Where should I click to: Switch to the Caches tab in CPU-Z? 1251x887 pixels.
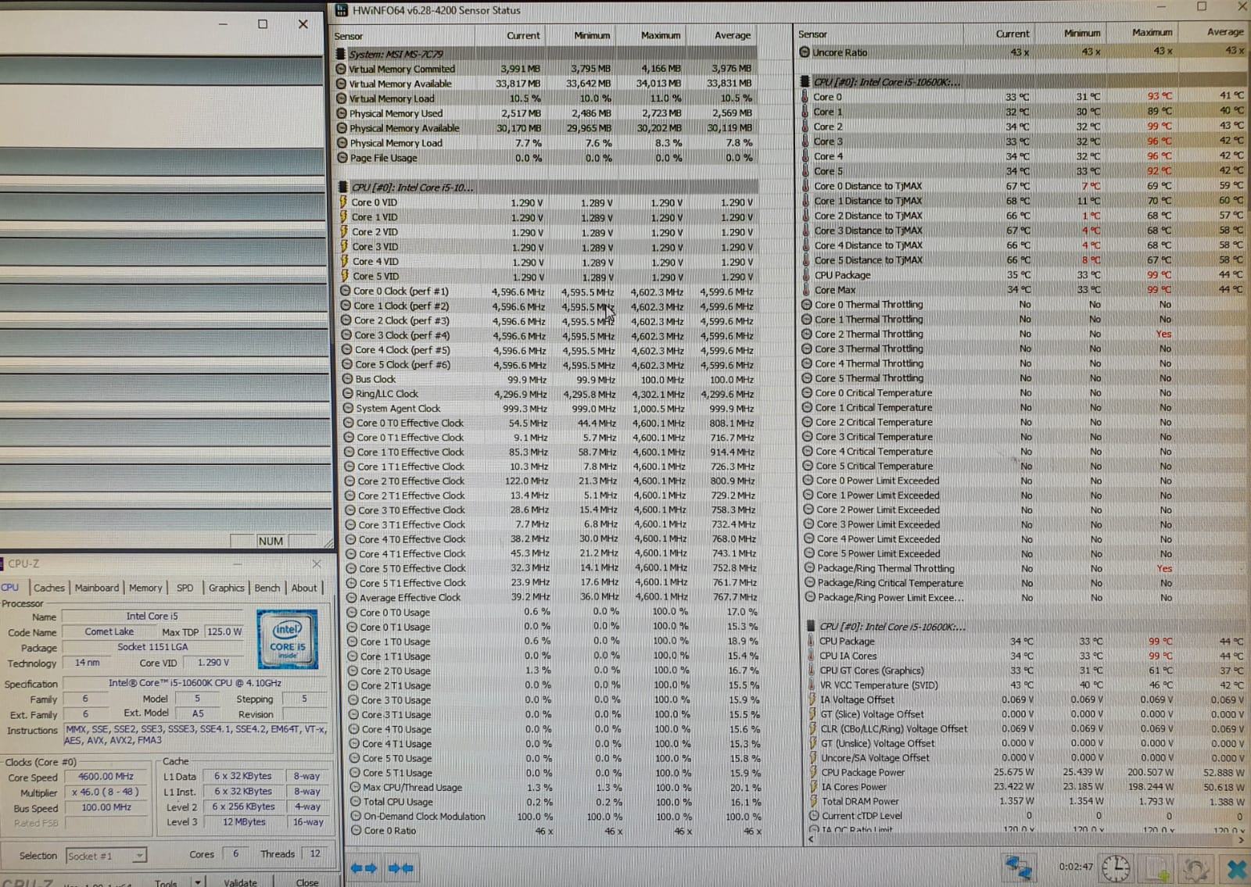coord(49,588)
